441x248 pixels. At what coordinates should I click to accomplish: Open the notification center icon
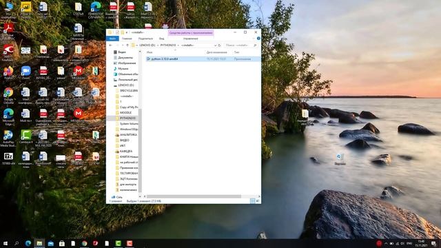[x=433, y=243]
